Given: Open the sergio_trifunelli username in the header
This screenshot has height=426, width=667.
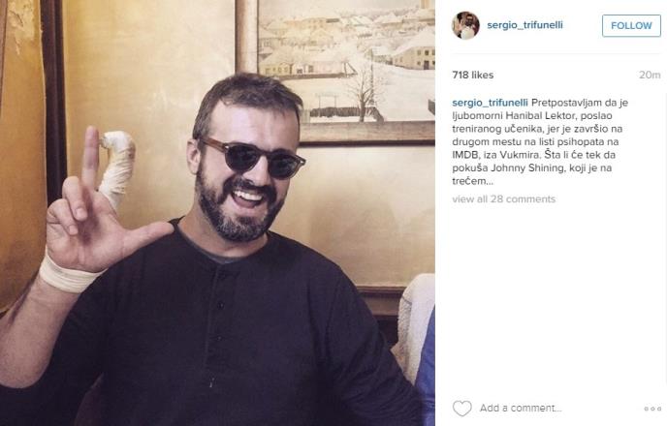Looking at the screenshot, I should 524,25.
